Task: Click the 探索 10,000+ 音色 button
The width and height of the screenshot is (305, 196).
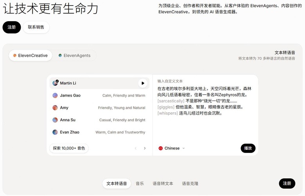Action: (x=69, y=148)
